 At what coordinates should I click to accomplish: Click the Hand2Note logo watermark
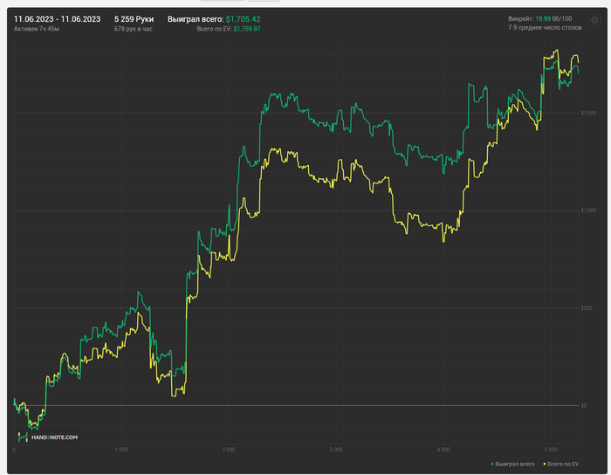pos(48,437)
